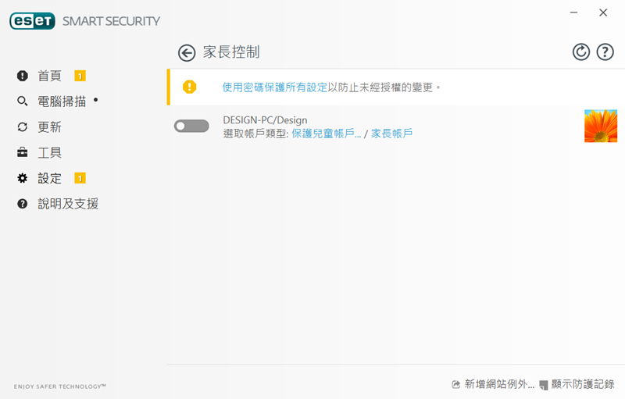Viewport: 625px width, 399px height.
Task: Open the help question mark icon
Action: click(605, 52)
